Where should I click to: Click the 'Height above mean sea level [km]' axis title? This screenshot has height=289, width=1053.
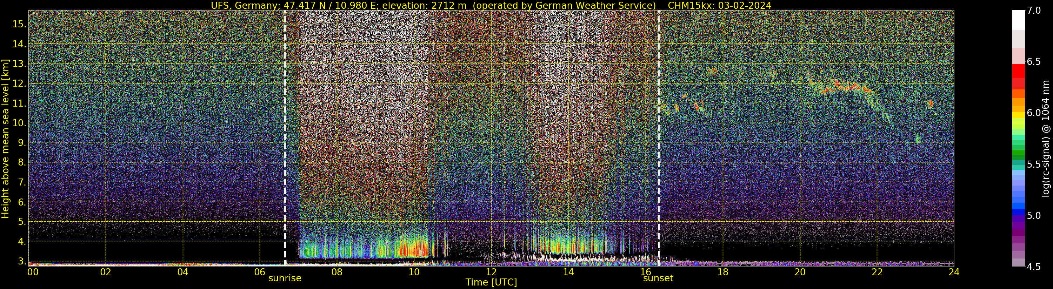[x=5, y=138]
